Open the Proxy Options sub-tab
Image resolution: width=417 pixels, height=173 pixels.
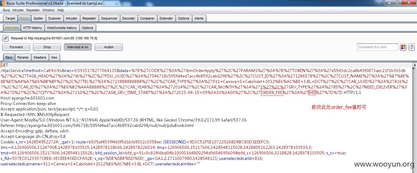87,28
